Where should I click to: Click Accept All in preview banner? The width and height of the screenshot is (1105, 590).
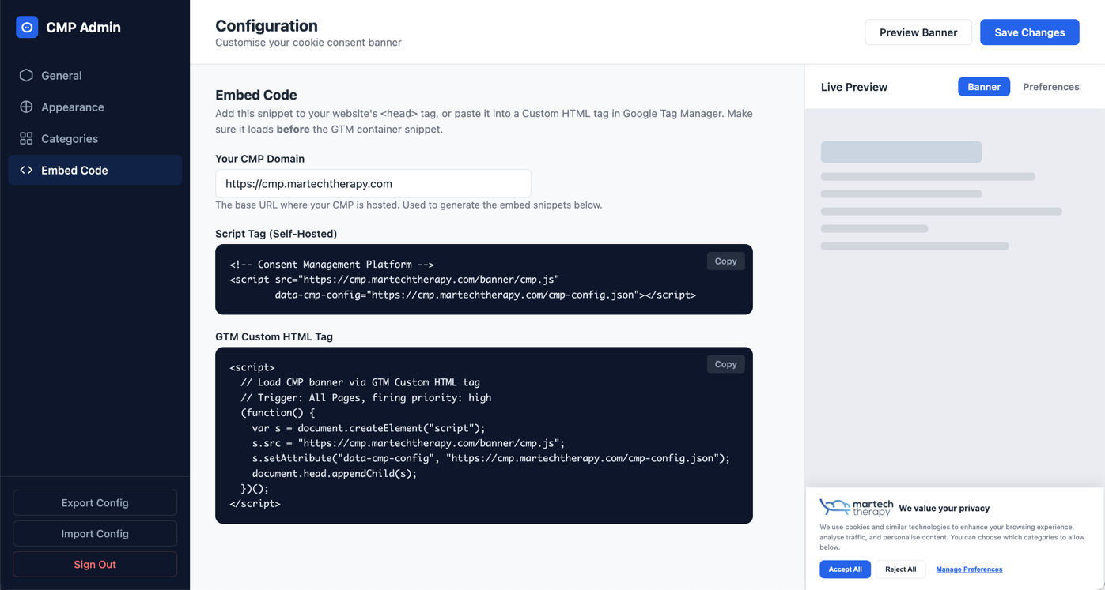[845, 569]
